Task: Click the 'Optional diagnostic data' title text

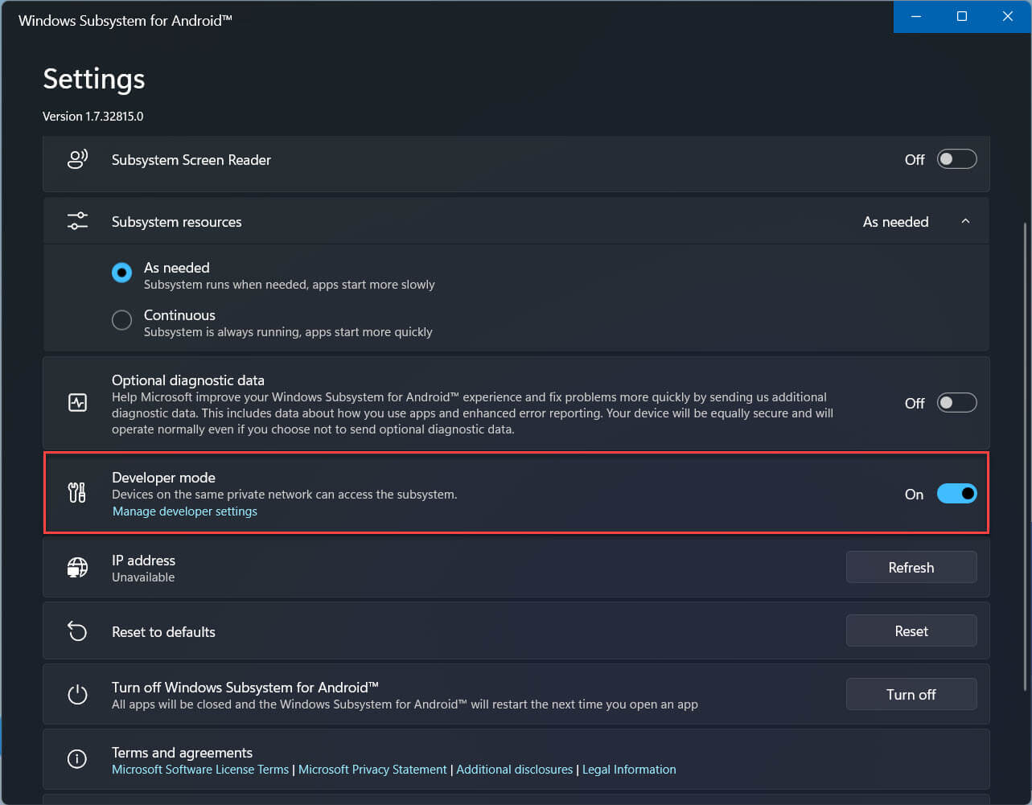Action: point(188,380)
